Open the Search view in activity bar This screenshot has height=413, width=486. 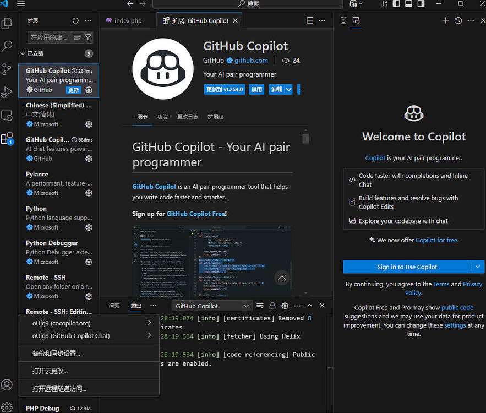pyautogui.click(x=7, y=46)
